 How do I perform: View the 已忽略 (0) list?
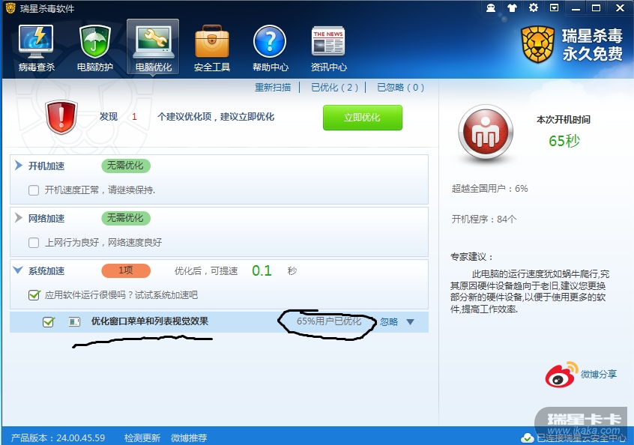coord(401,88)
